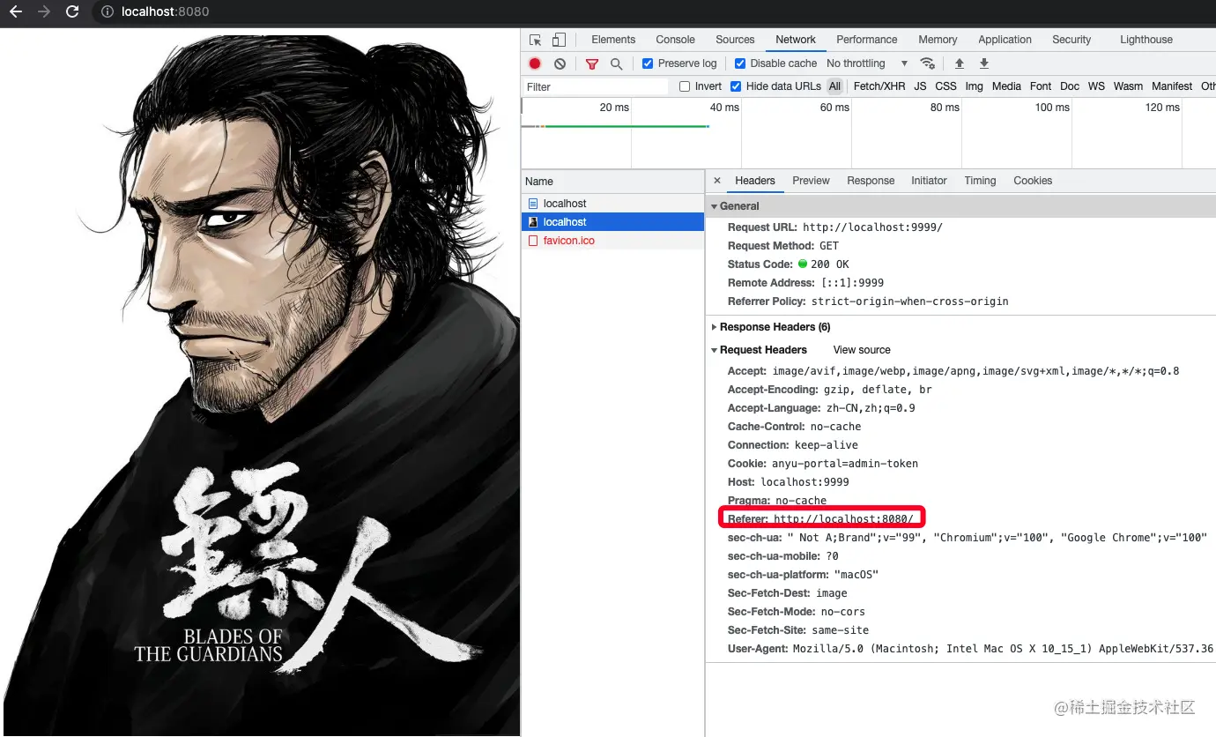This screenshot has height=737, width=1216.
Task: Uncheck Hide data URLs checkbox
Action: click(736, 86)
